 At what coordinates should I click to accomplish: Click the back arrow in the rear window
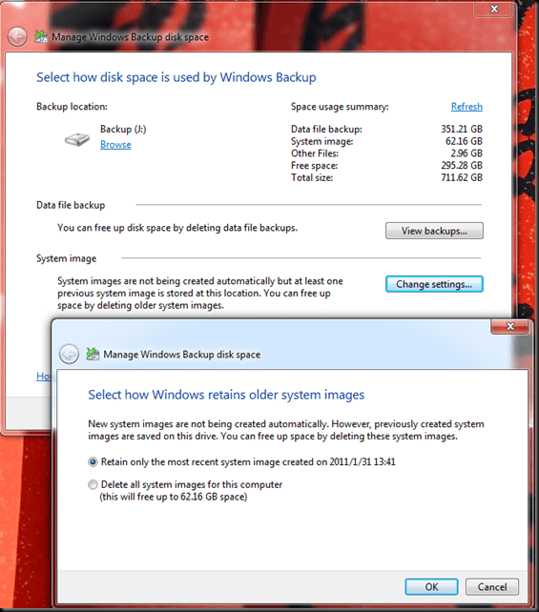[x=17, y=37]
